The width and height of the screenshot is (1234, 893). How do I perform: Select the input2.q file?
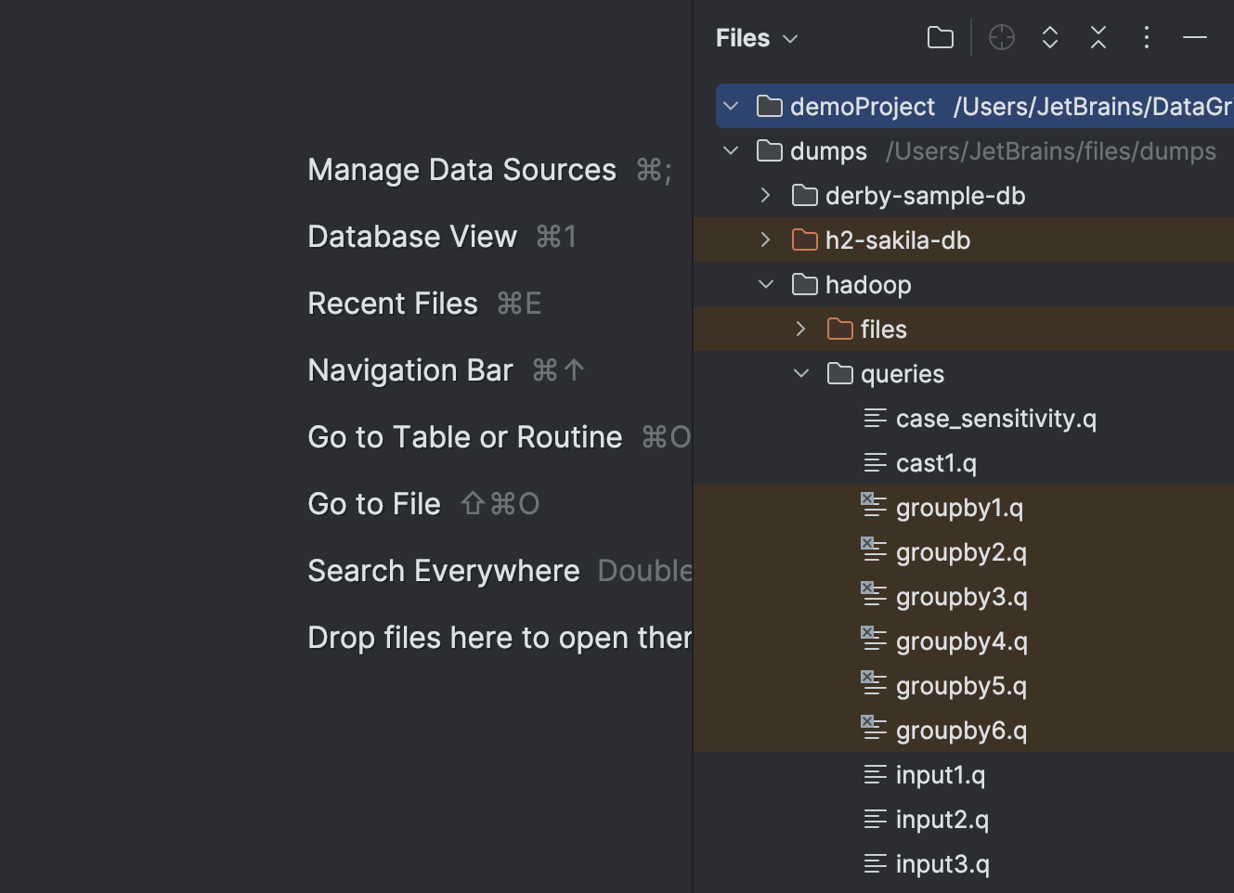(941, 819)
